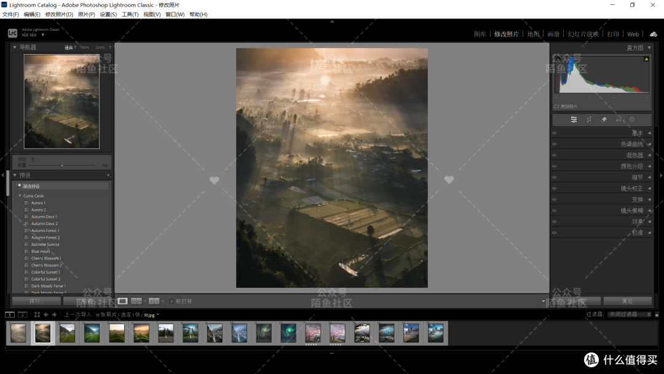Open the 修改照片(D) menu
The width and height of the screenshot is (664, 374).
[x=59, y=14]
